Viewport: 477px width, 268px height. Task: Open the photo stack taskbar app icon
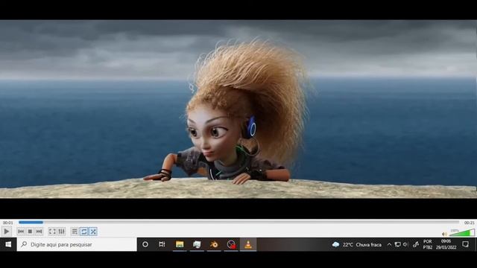197,244
